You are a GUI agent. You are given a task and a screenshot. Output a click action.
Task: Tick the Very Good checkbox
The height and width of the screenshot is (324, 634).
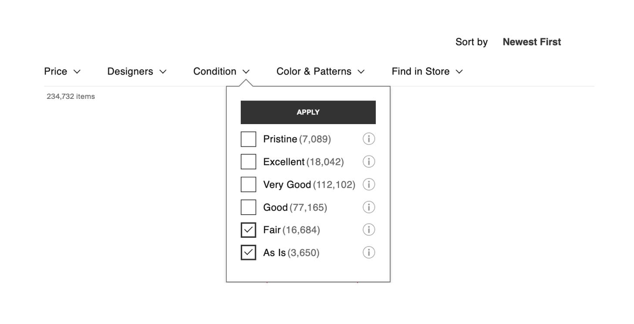pyautogui.click(x=248, y=185)
